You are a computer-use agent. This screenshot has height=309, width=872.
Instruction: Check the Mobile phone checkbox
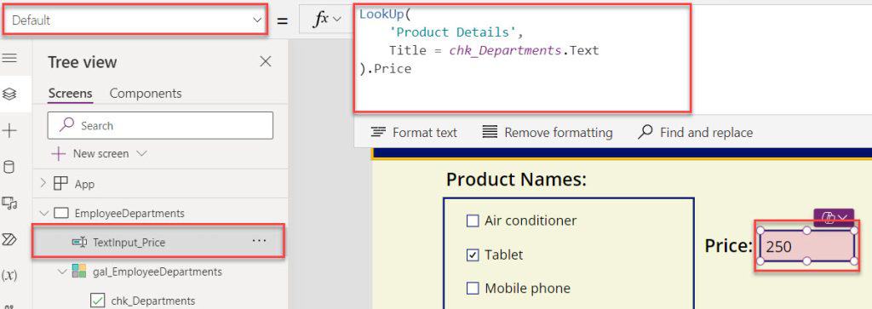472,289
